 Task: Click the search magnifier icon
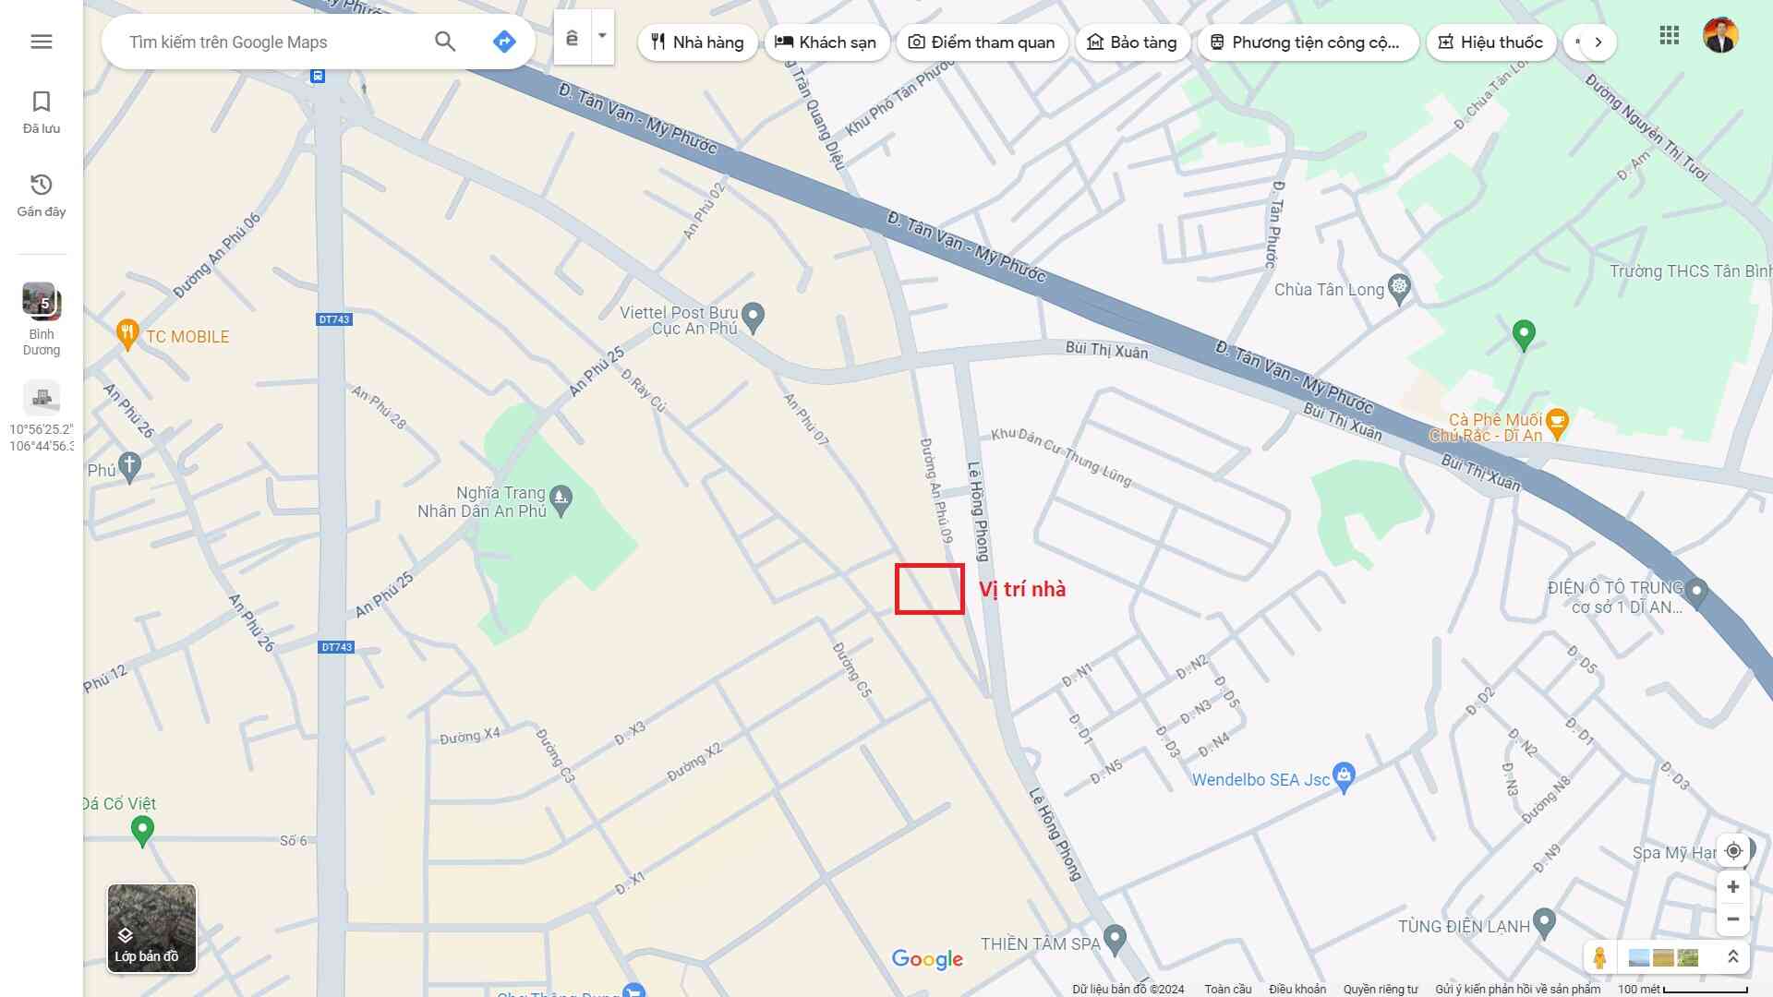pos(445,42)
